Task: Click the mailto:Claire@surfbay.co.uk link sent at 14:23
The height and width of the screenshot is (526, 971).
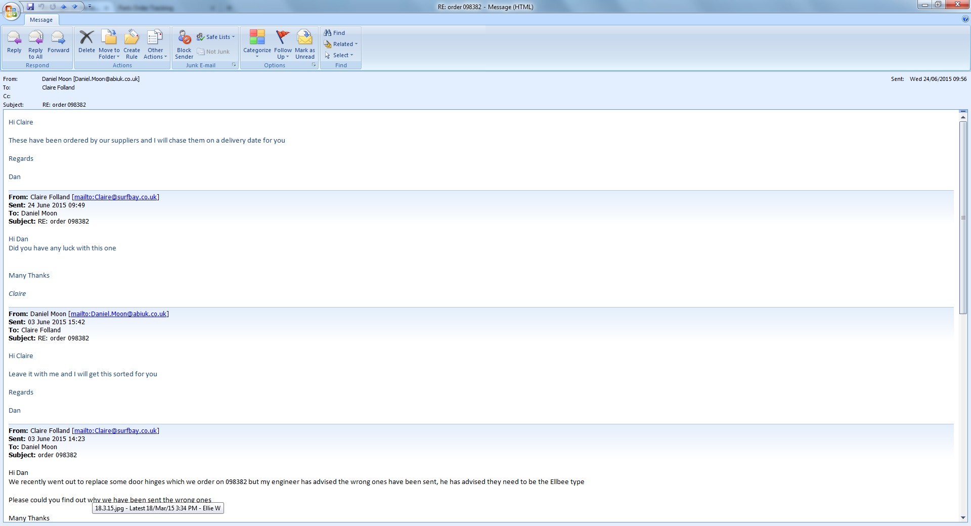Action: click(115, 431)
